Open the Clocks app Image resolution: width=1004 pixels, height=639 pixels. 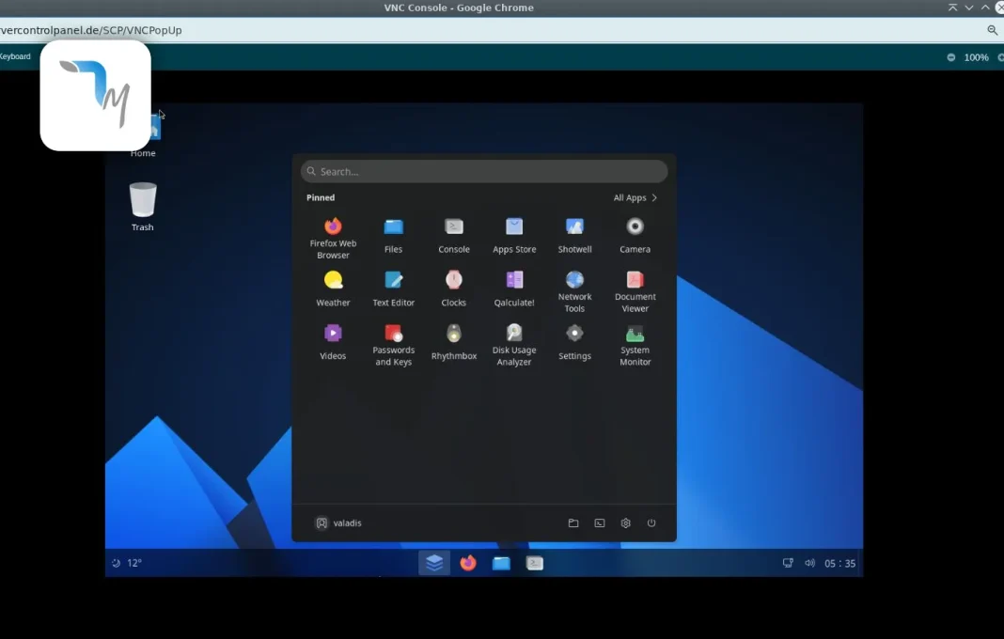(x=454, y=290)
